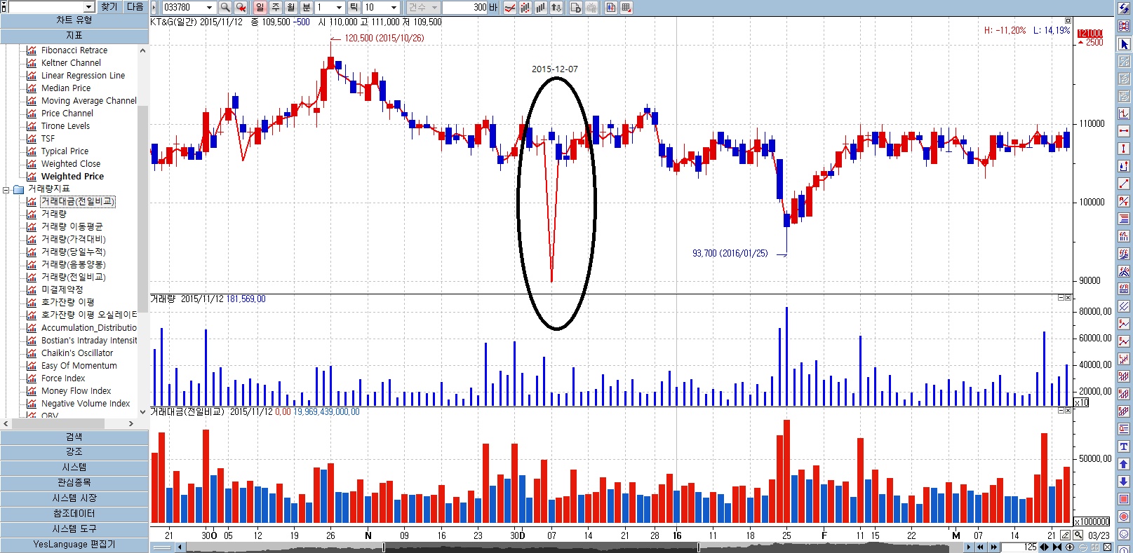1133x553 pixels.
Task: Click the zoom magnifier near the date axis
Action: point(1078,535)
